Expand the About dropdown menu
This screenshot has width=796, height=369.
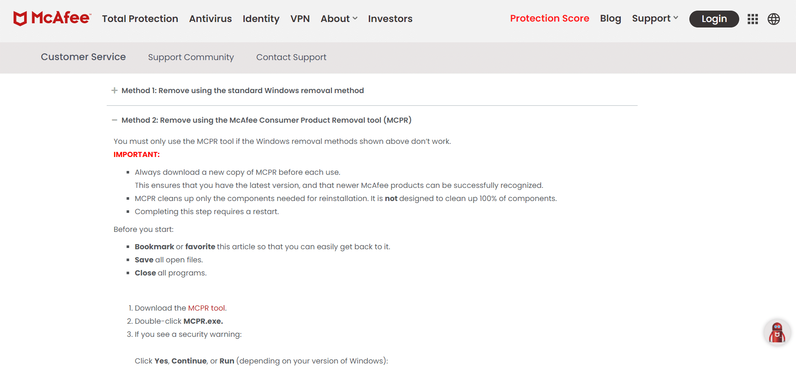click(339, 19)
